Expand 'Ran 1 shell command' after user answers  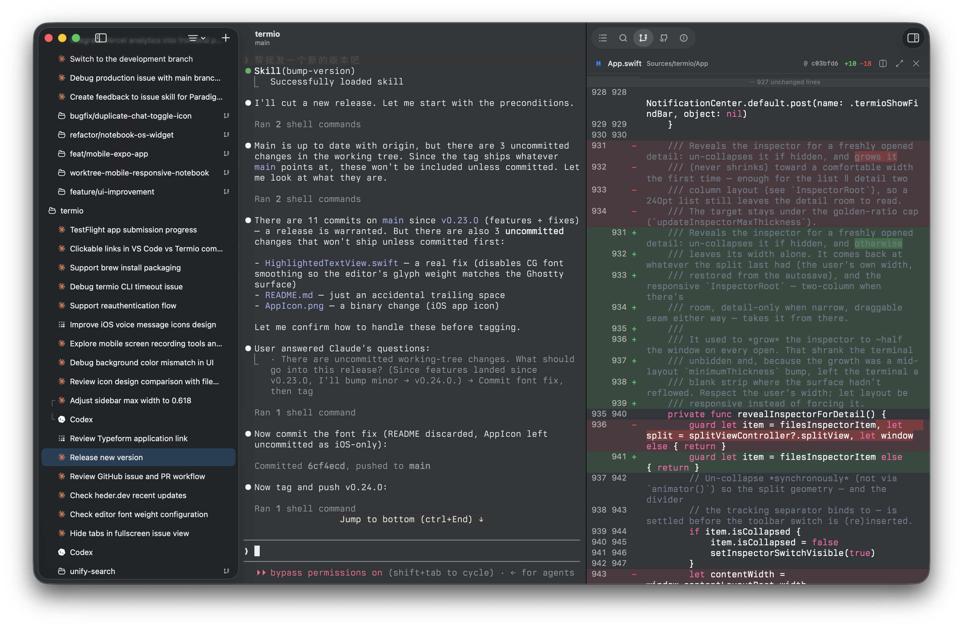pos(305,412)
